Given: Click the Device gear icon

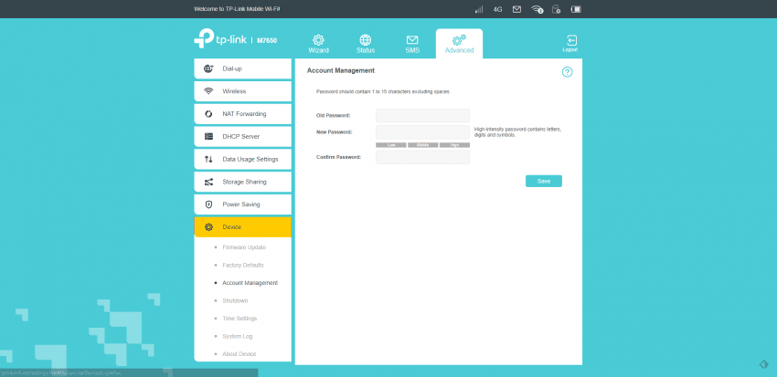Looking at the screenshot, I should point(208,227).
